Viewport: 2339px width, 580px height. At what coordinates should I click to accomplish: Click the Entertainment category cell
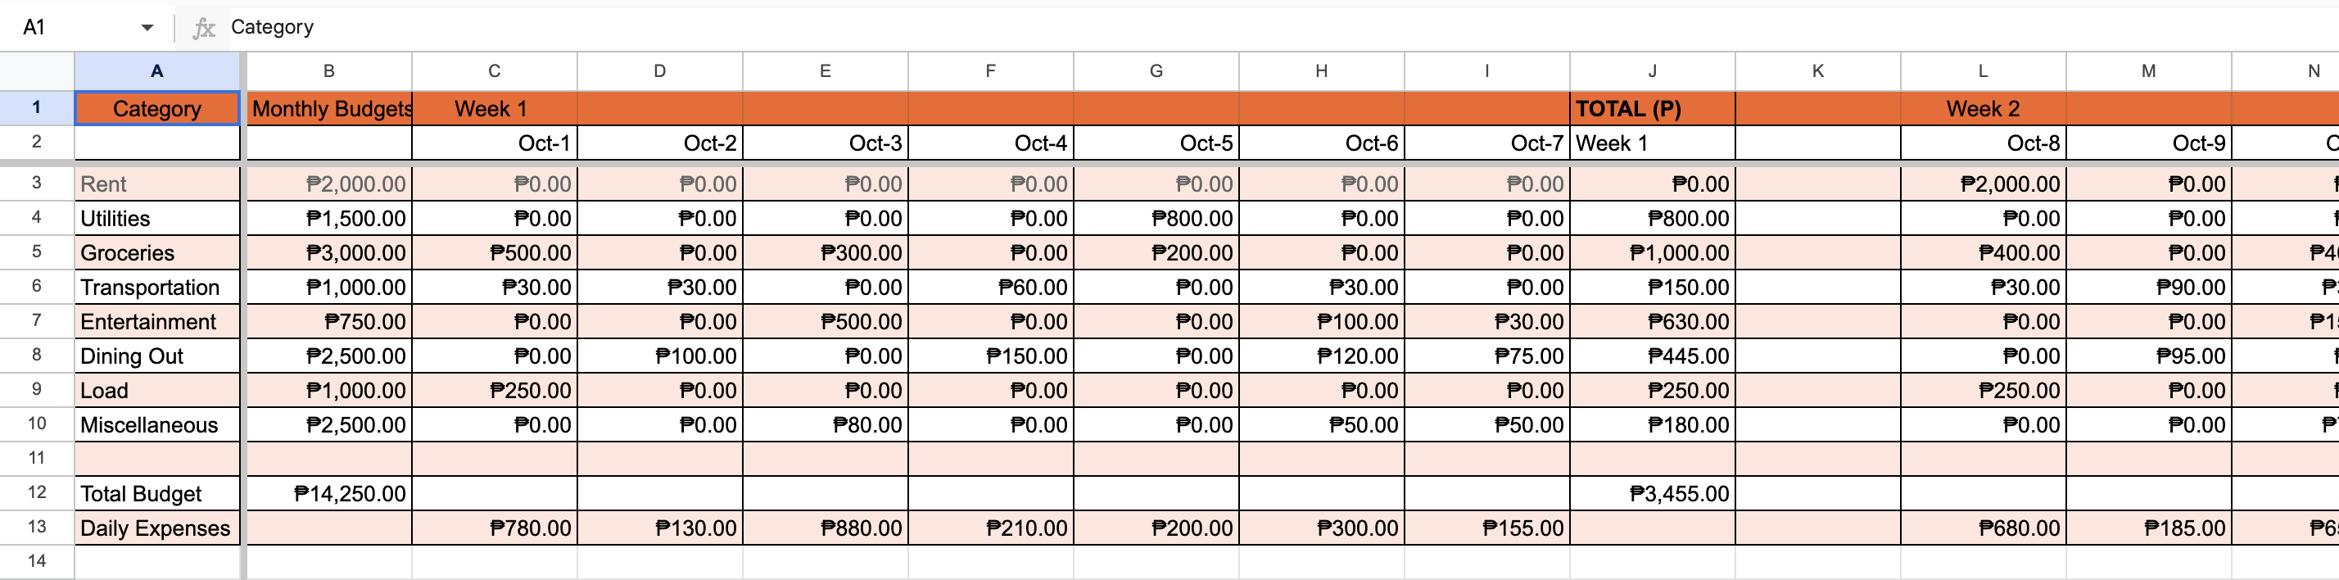[x=157, y=321]
